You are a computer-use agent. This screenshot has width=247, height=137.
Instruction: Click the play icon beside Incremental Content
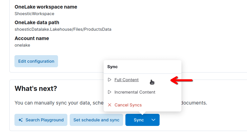109,92
